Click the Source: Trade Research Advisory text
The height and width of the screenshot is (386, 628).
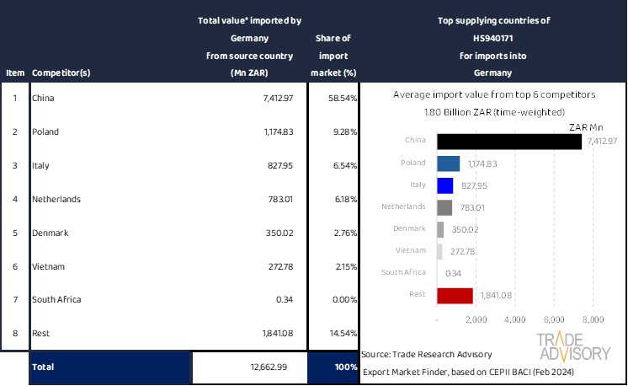426,354
